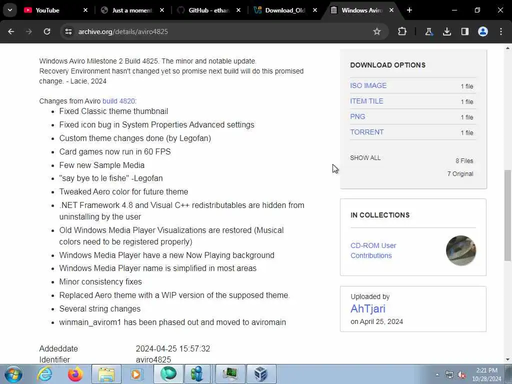Screen dimensions: 512x384
Task: Click the page vertical scrollbar thumb
Action: [508, 215]
